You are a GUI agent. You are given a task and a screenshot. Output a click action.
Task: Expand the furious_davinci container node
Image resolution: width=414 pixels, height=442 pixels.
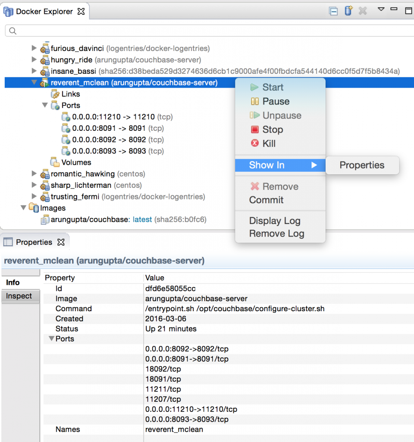[x=34, y=48]
